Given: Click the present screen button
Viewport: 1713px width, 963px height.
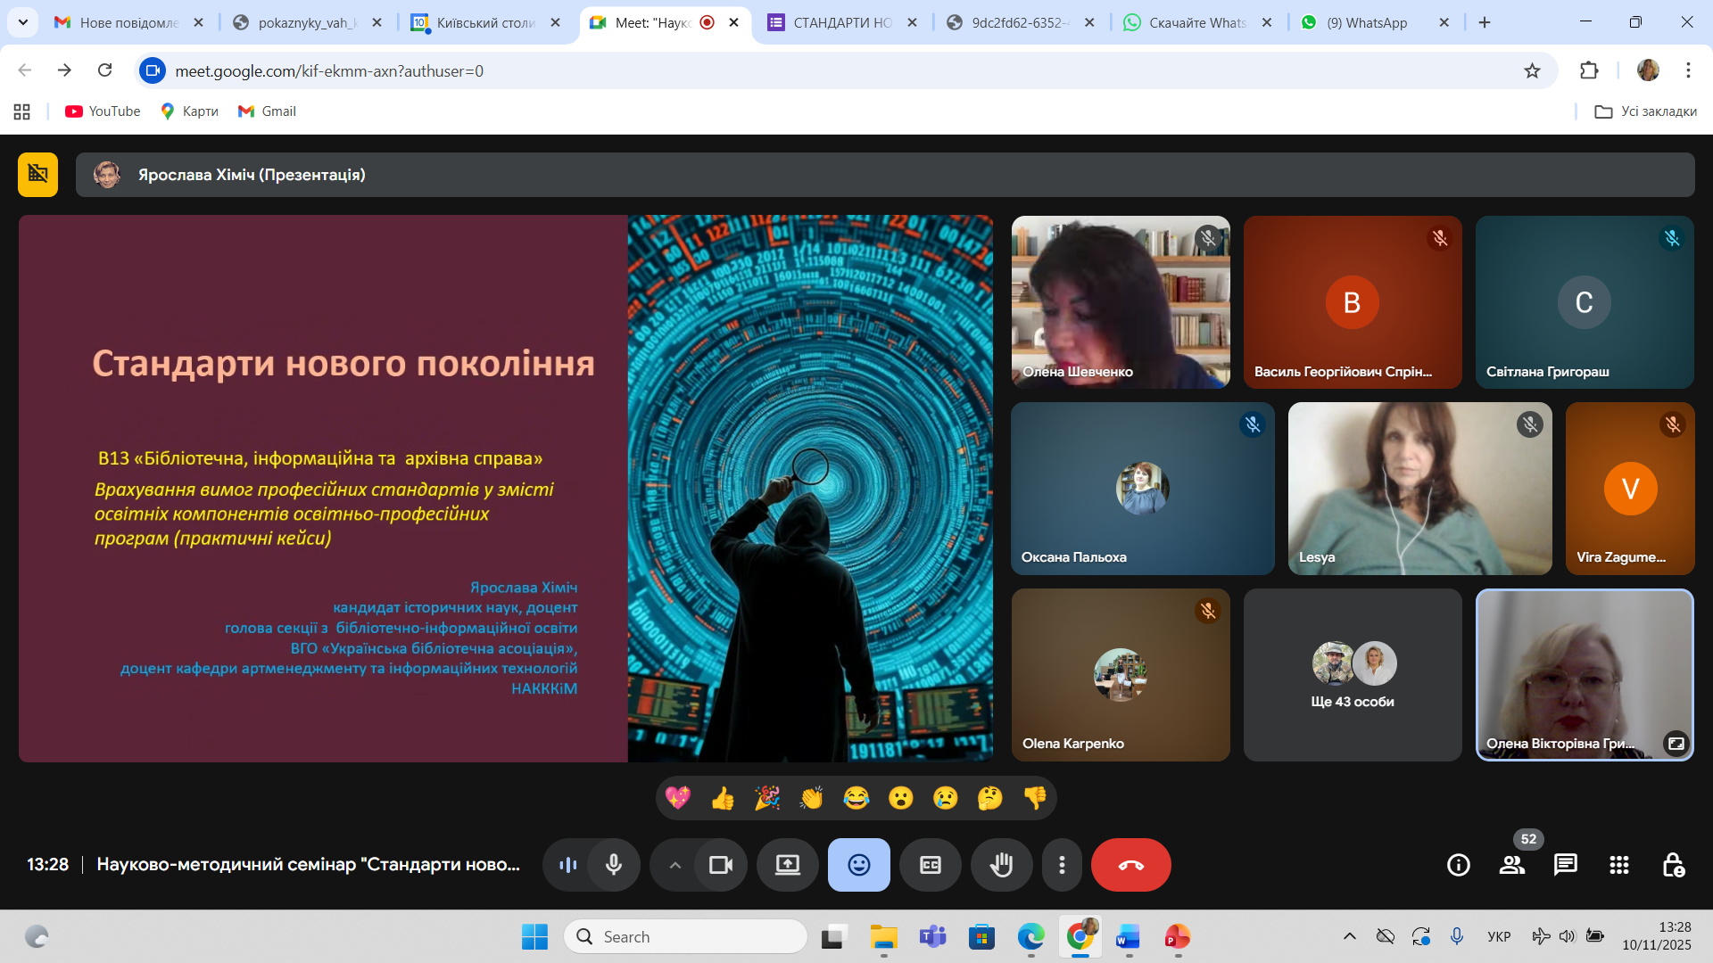Looking at the screenshot, I should coord(787,865).
